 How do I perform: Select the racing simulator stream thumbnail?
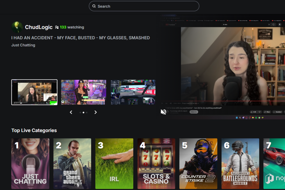pyautogui.click(x=133, y=92)
